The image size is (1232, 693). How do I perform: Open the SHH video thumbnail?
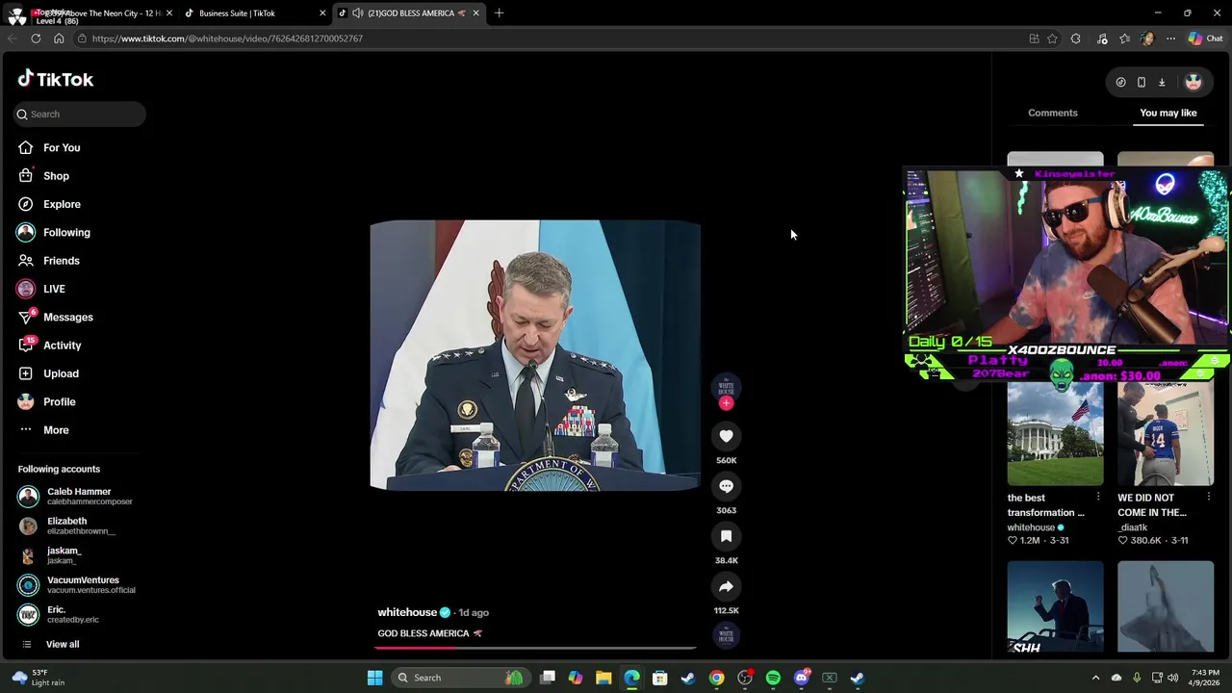pos(1055,607)
